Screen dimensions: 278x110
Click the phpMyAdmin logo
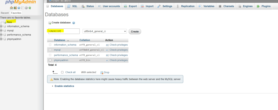[21, 2]
